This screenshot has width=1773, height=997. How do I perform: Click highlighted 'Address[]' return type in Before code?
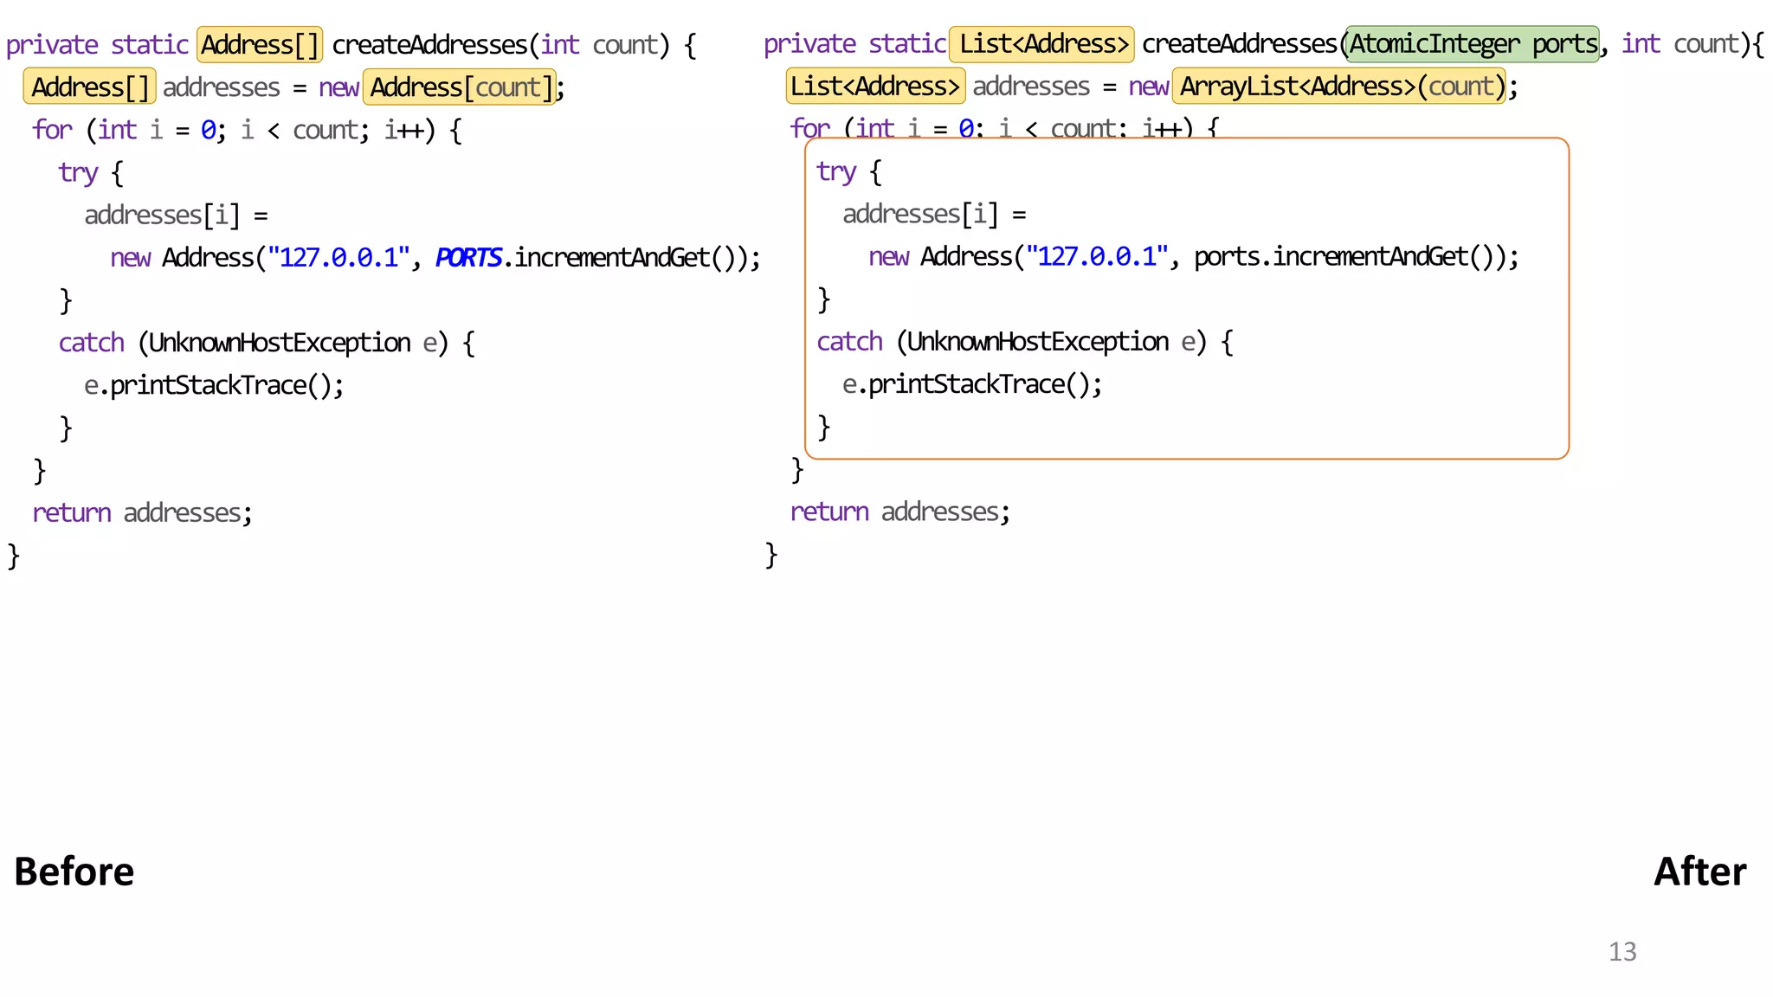[260, 44]
